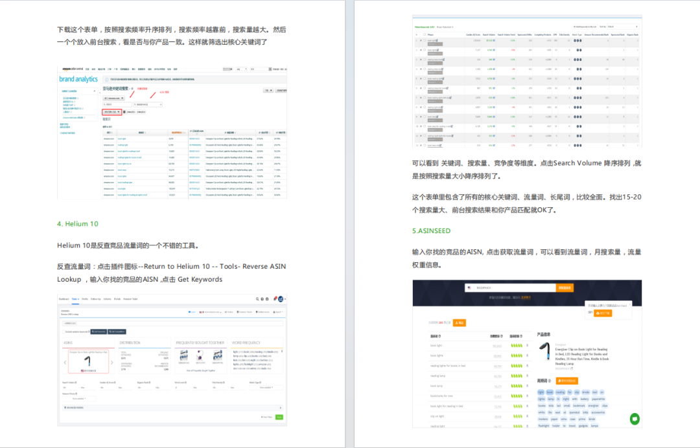
Task: Show the previous ASIN with left arrow
Action: [x=65, y=363]
